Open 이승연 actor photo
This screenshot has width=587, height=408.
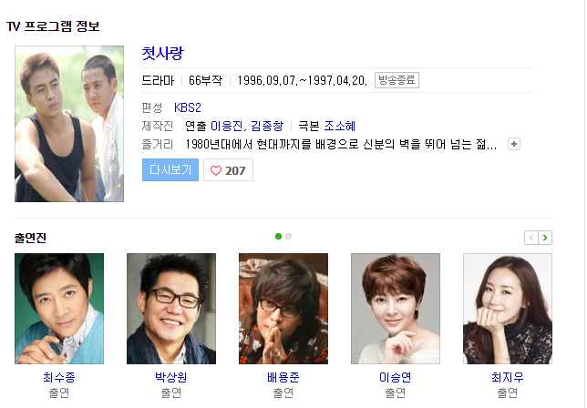(396, 309)
